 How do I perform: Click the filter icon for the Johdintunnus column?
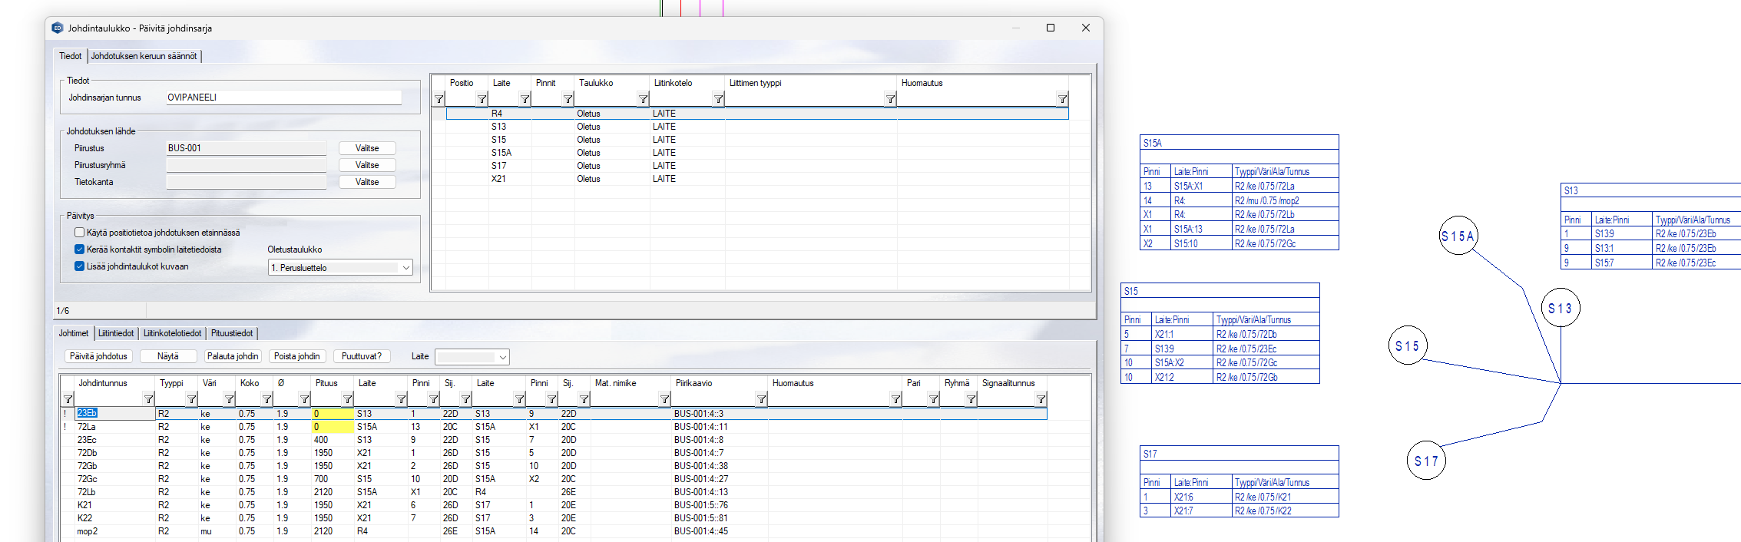[148, 399]
